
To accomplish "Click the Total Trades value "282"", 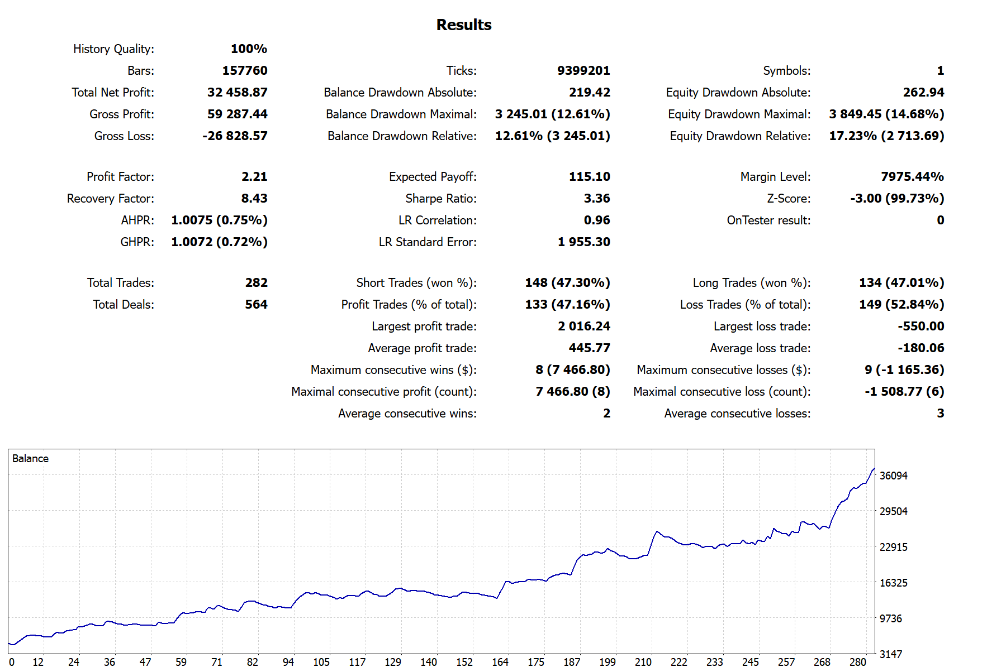I will point(257,283).
